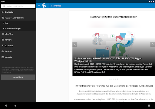
Task: Open the Pressemitteilungen submenu item
Action: (x=13, y=28)
